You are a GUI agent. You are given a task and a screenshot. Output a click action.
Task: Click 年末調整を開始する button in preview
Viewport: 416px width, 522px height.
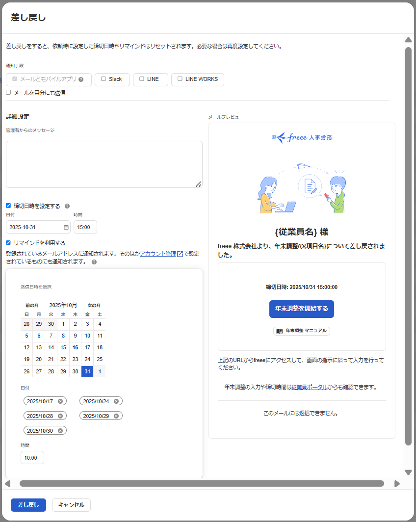pos(302,309)
